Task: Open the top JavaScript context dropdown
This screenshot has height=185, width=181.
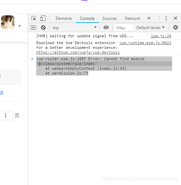Action: [x=75, y=28]
